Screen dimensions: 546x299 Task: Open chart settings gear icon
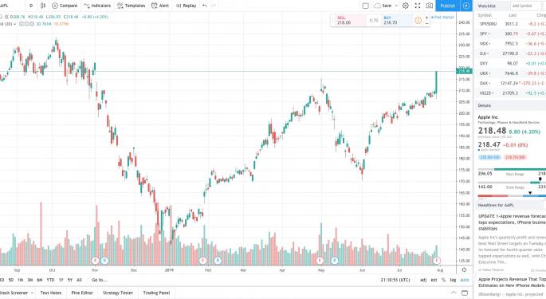406,6
